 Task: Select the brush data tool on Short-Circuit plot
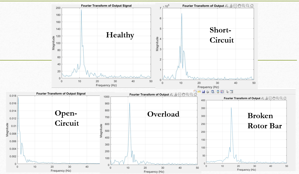click(x=231, y=6)
